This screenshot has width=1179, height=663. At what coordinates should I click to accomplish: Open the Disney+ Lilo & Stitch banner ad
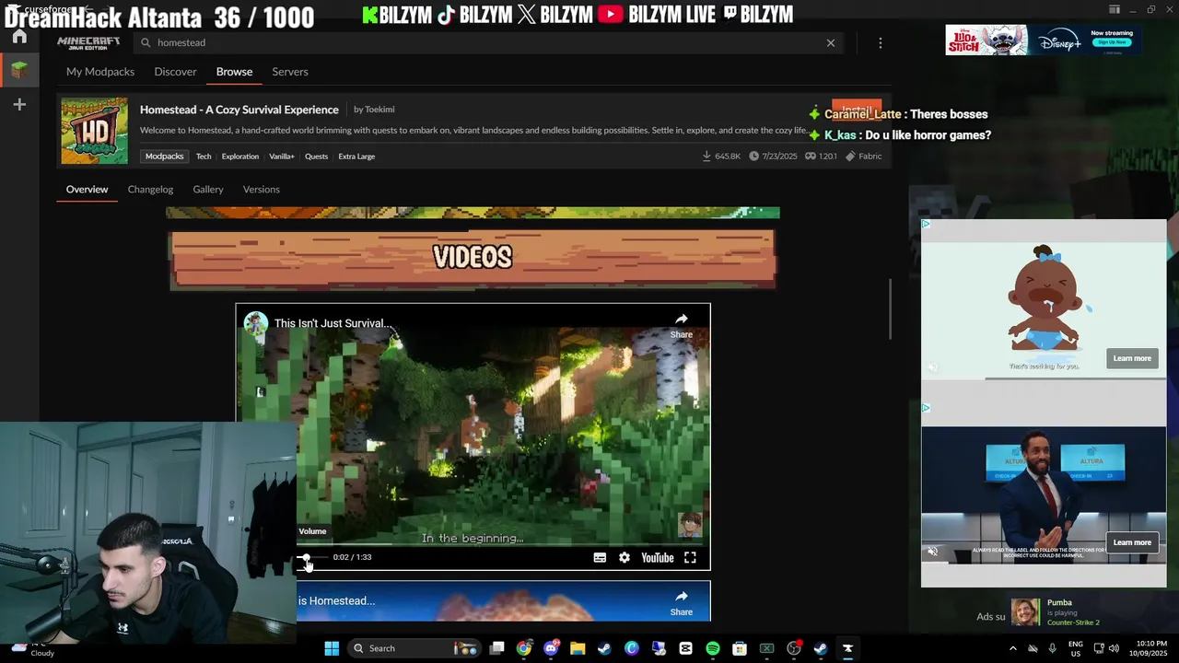click(1044, 40)
